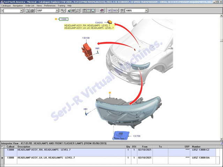Click part number LB5Z 13008-CZ
This screenshot has height=167, width=223.
pyautogui.click(x=201, y=150)
